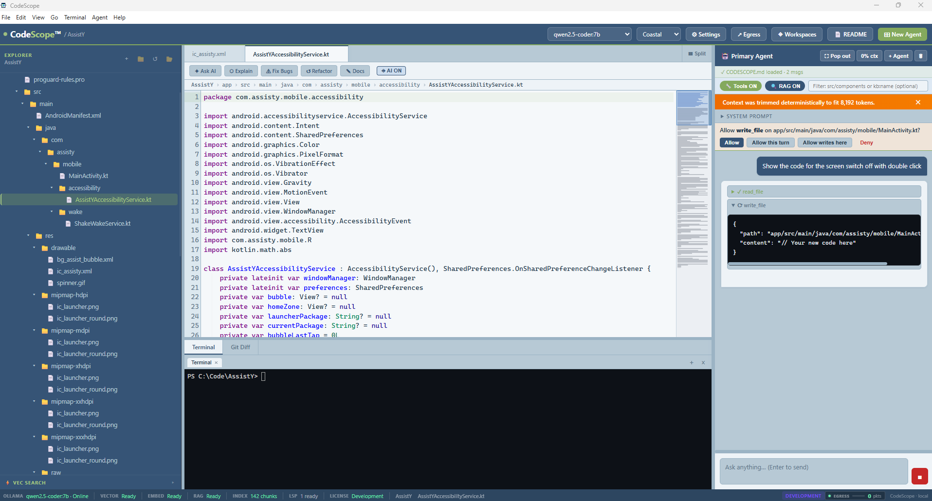Image resolution: width=932 pixels, height=501 pixels.
Task: Switch to the Git Diff tab
Action: tap(240, 347)
